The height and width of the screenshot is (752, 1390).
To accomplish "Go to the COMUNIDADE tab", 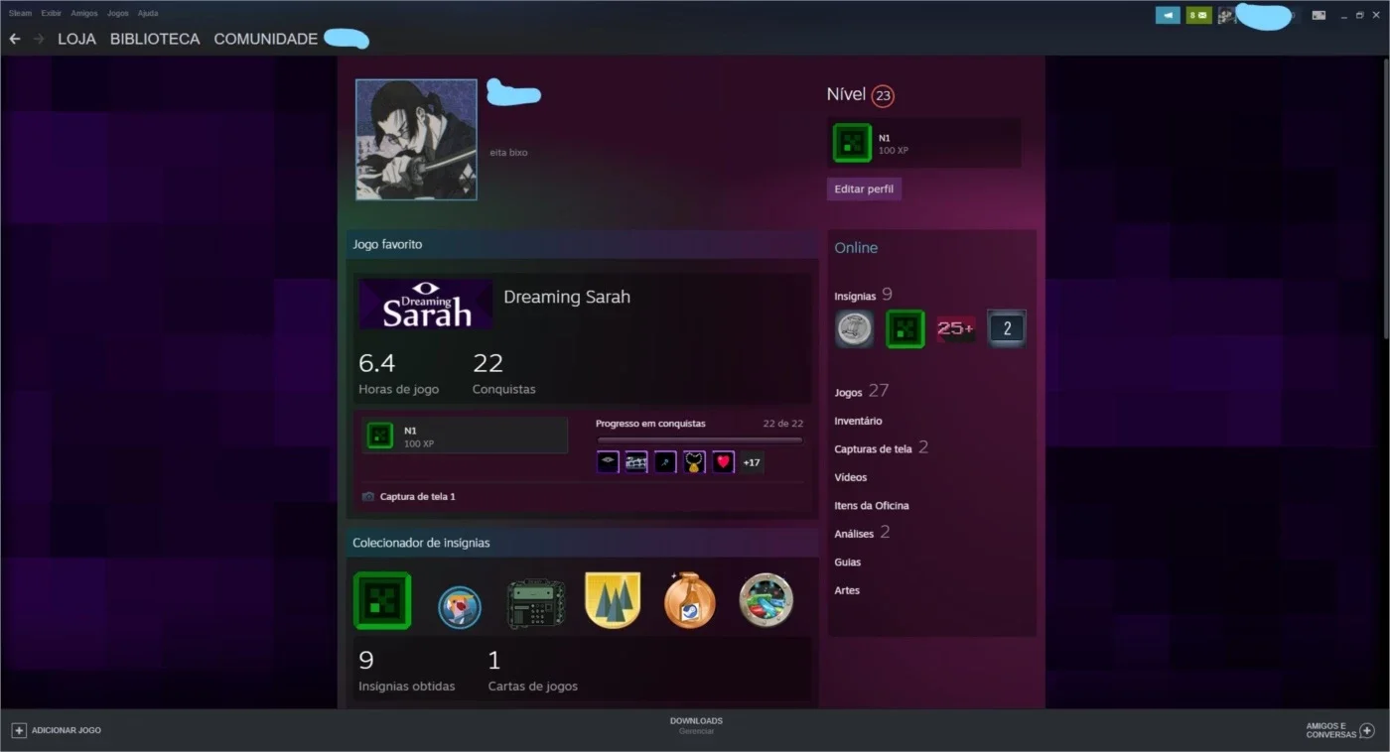I will coord(266,39).
